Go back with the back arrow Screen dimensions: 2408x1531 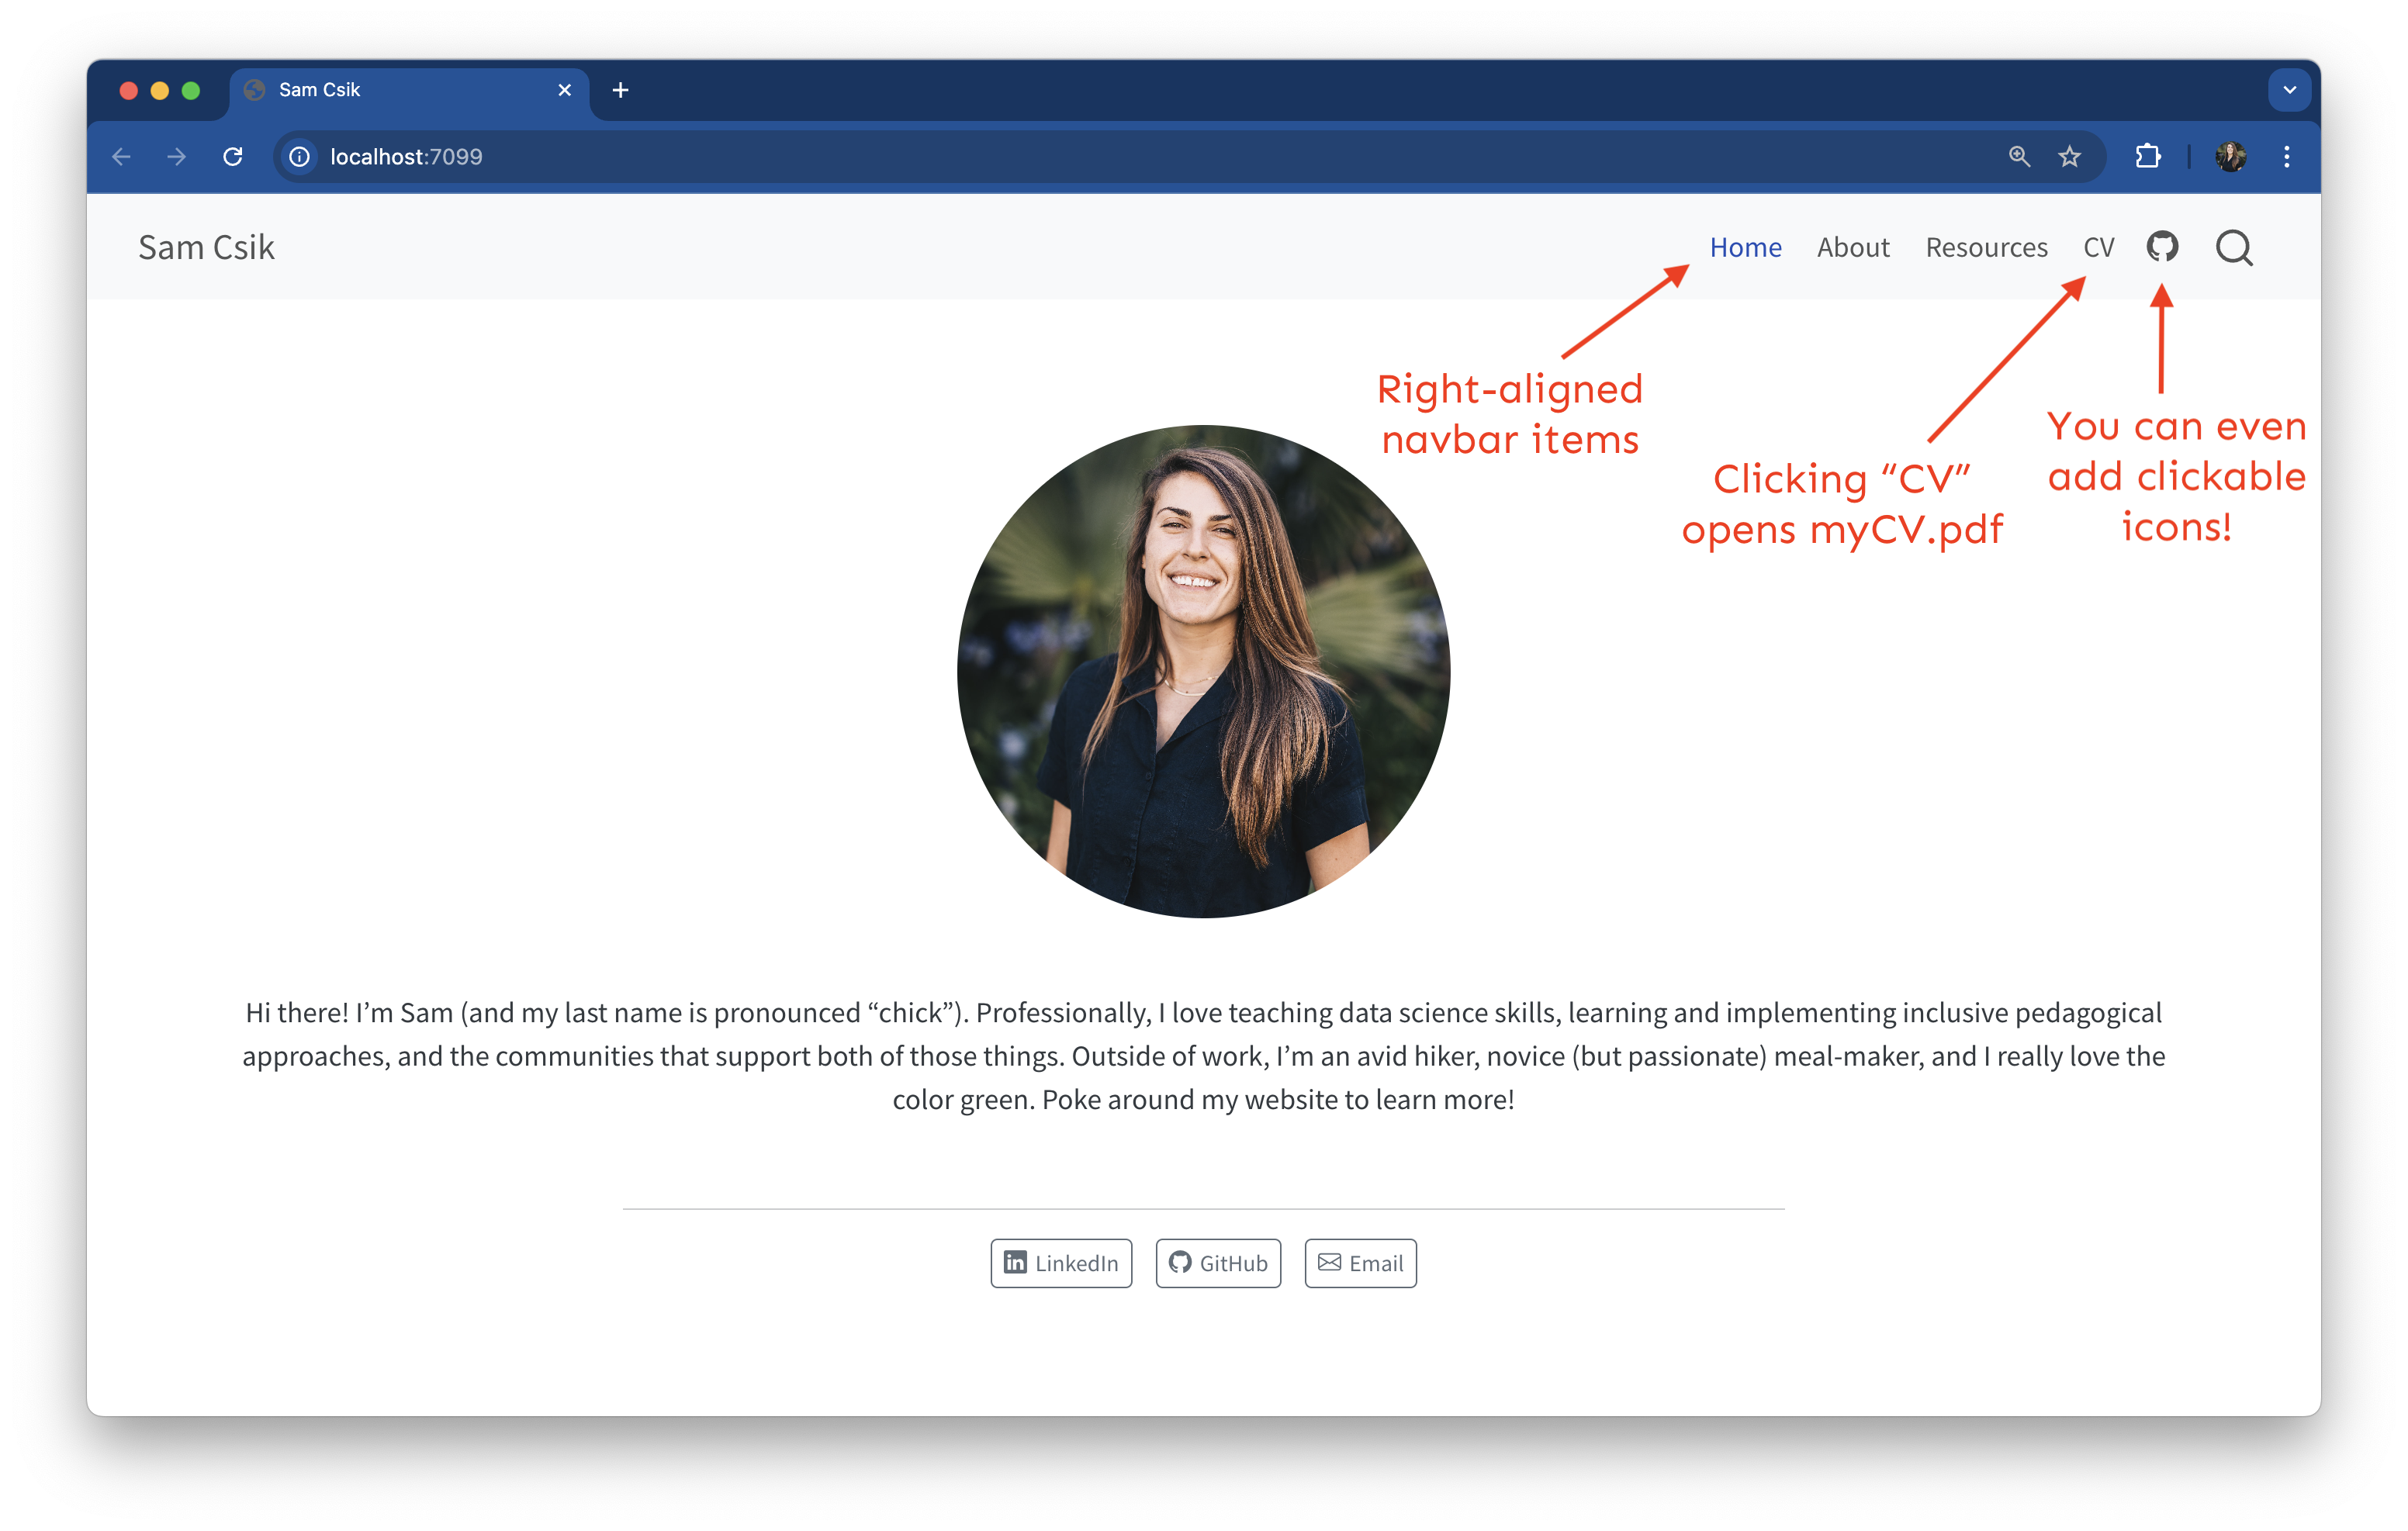(x=122, y=157)
